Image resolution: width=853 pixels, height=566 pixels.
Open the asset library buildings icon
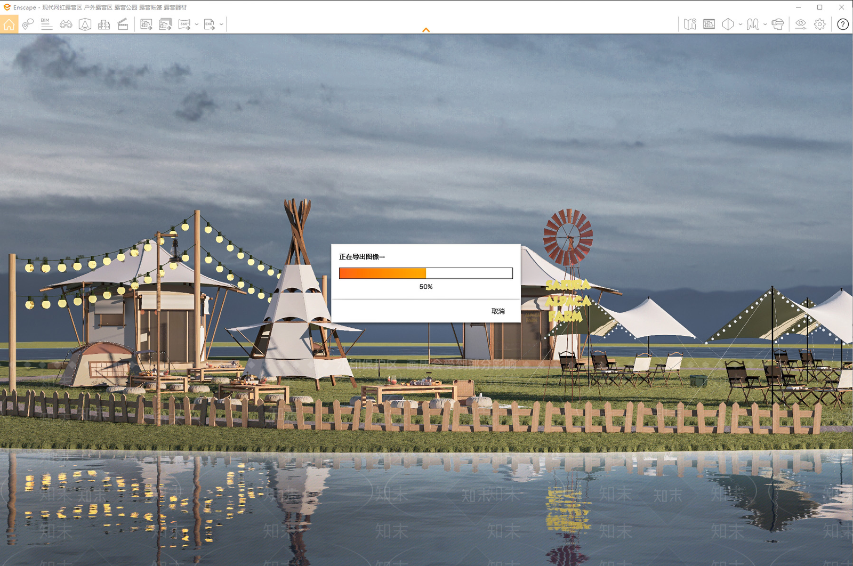tap(104, 25)
